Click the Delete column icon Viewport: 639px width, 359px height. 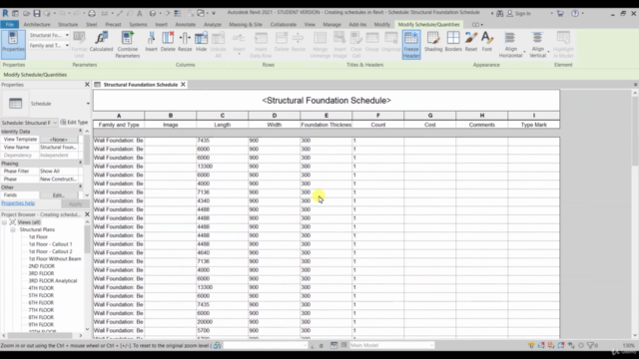tap(168, 42)
